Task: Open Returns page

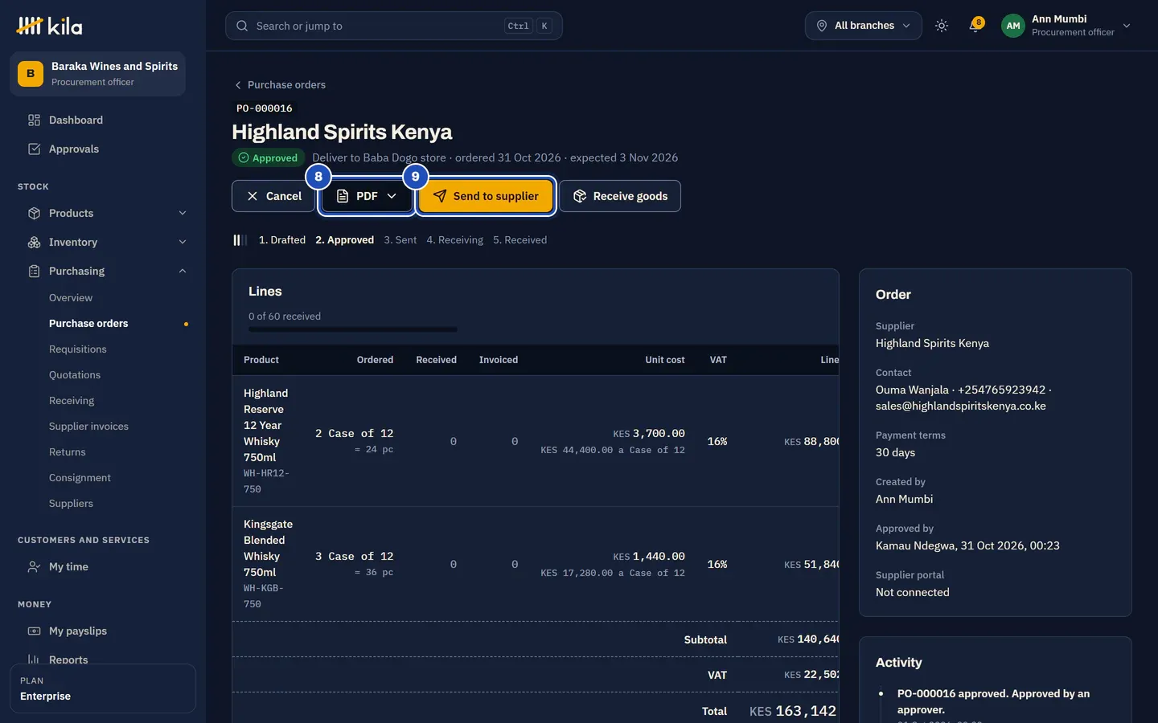Action: pyautogui.click(x=68, y=451)
